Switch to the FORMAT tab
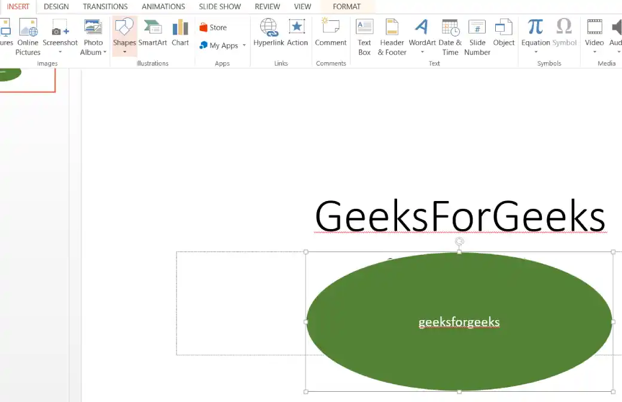The image size is (622, 402). pos(347,7)
